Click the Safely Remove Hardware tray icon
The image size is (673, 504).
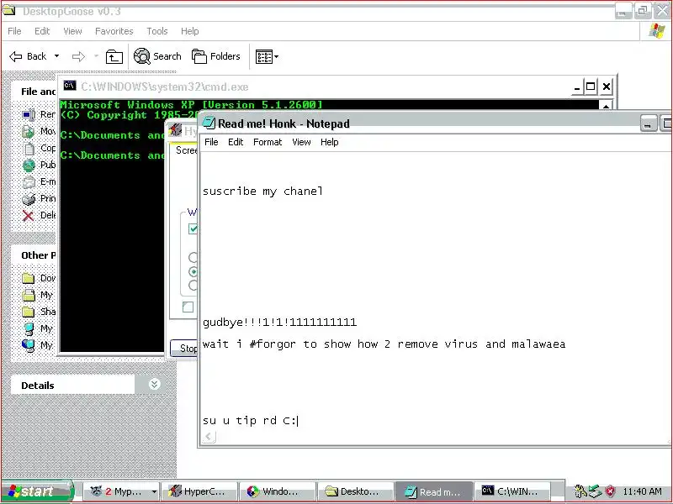(x=595, y=491)
